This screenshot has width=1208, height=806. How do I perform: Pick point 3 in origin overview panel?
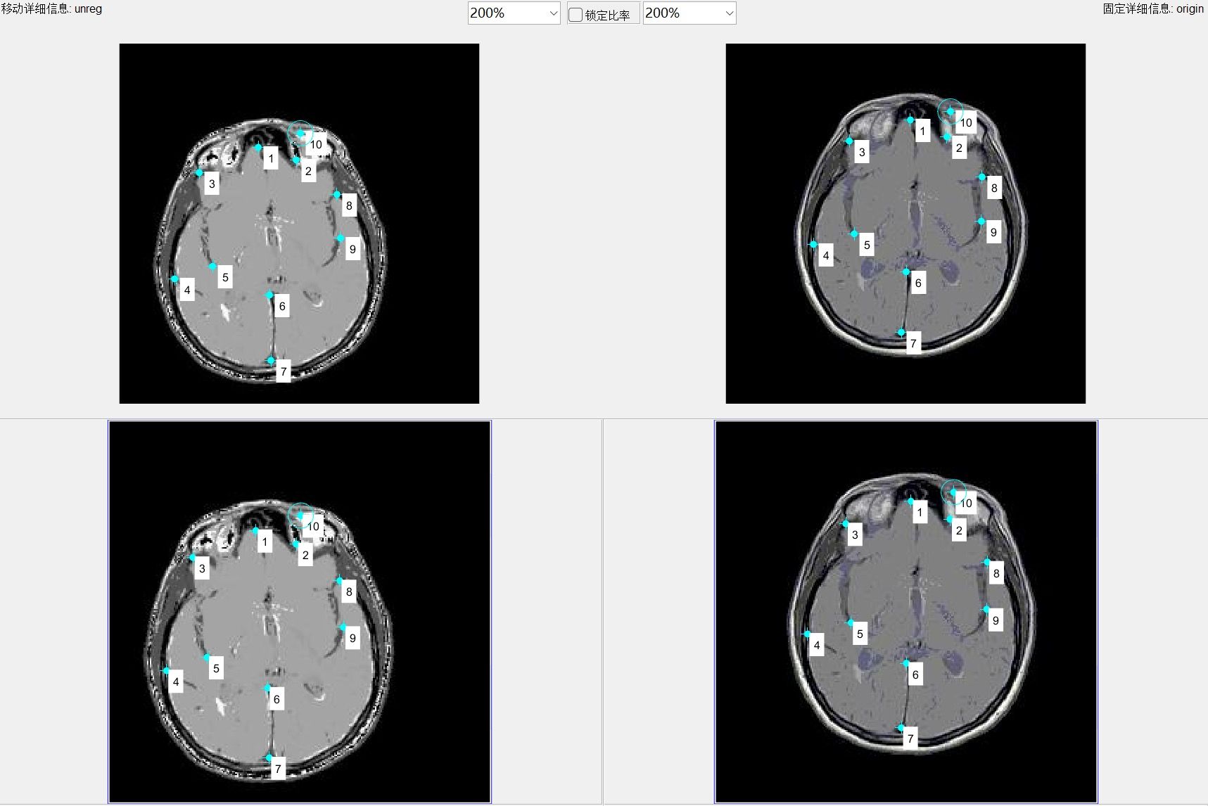(846, 524)
